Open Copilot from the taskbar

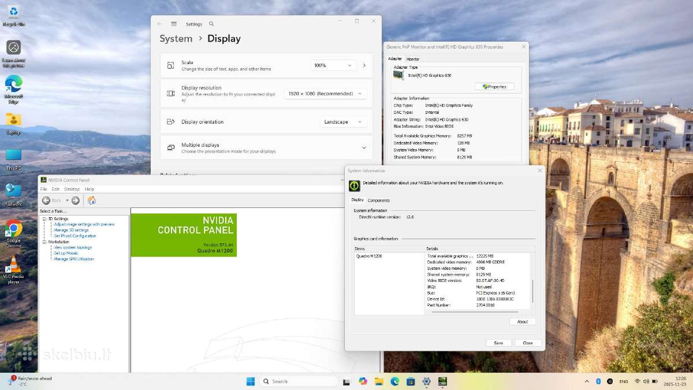pyautogui.click(x=363, y=381)
